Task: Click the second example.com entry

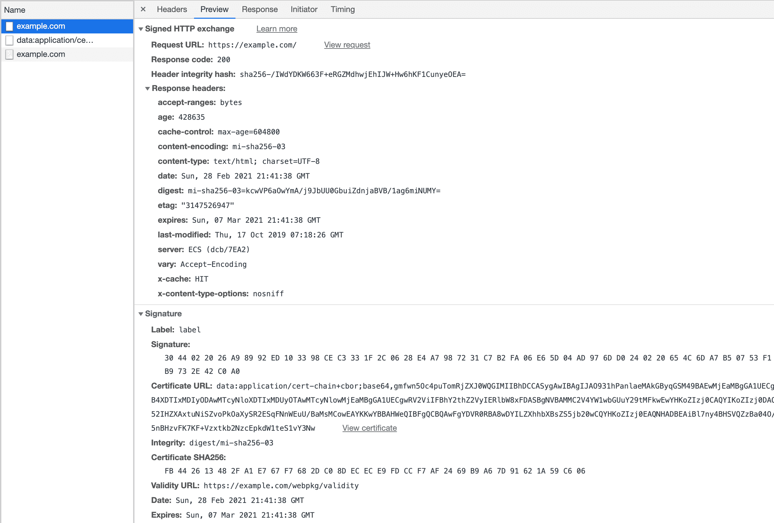Action: click(x=41, y=54)
